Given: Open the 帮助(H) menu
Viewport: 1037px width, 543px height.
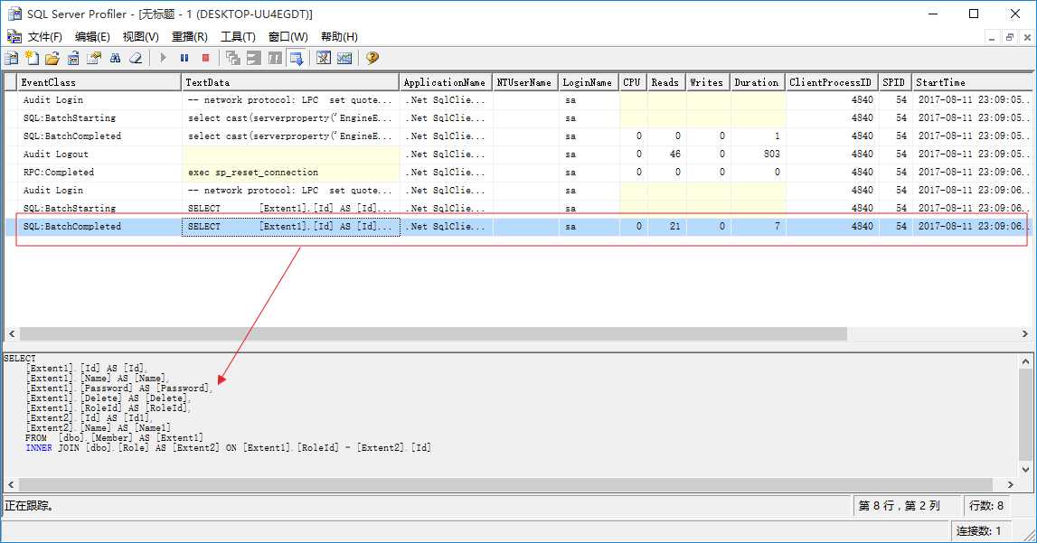Looking at the screenshot, I should (x=339, y=37).
